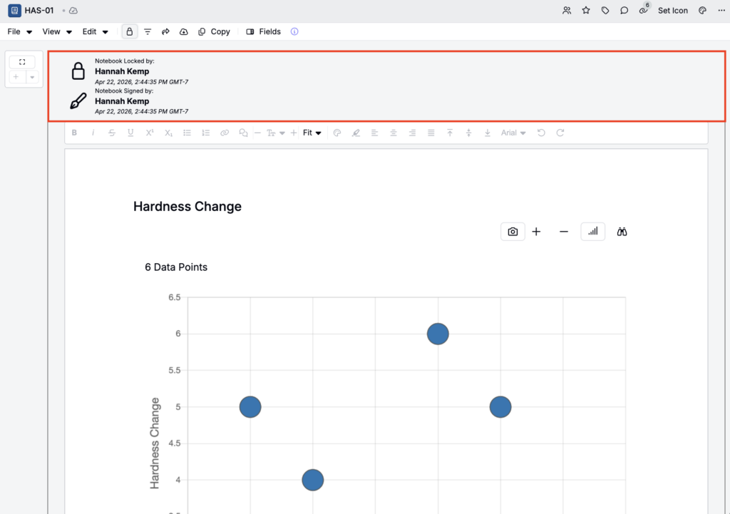
Task: Toggle the notebook lock button
Action: [129, 31]
